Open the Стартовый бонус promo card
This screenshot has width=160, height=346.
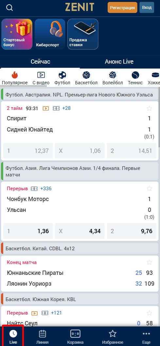pos(17,34)
